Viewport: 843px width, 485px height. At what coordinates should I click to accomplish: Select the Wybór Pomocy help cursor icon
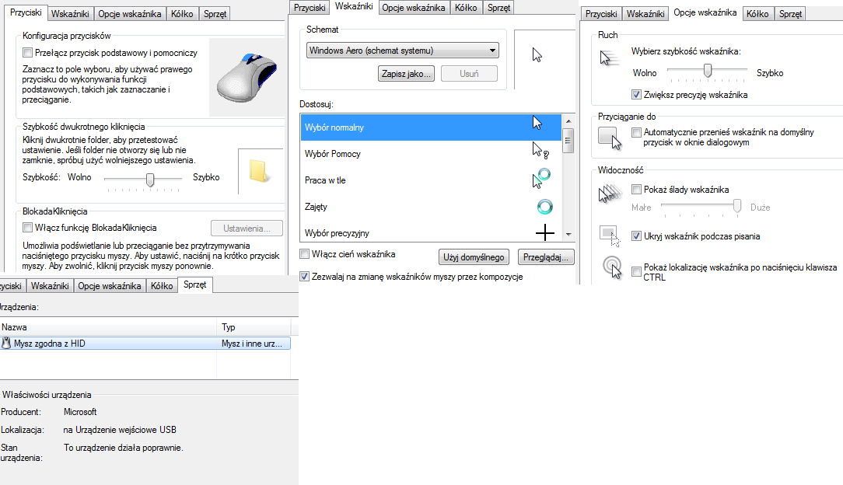pos(540,150)
